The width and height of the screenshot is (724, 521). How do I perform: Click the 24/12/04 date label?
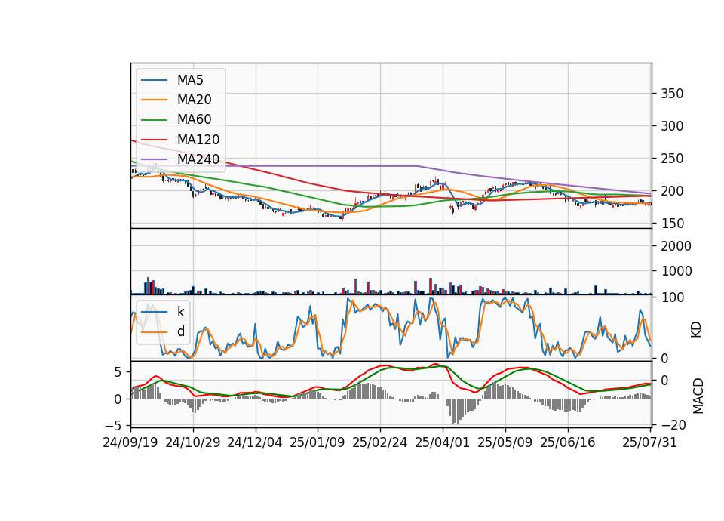click(254, 442)
